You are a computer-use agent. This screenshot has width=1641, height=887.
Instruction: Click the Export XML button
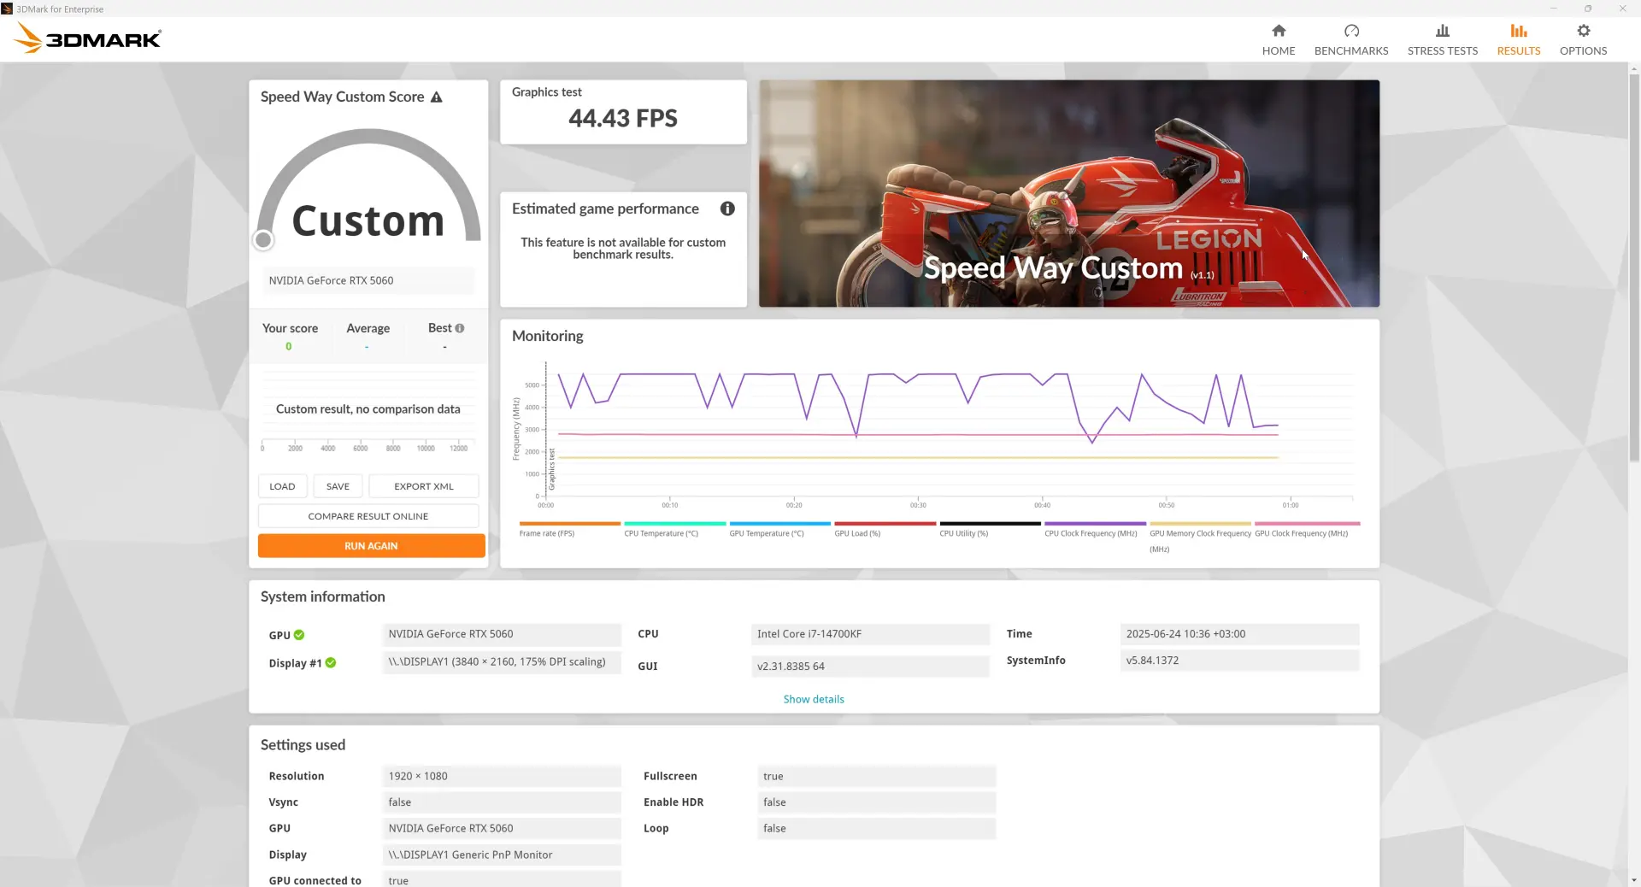(424, 486)
